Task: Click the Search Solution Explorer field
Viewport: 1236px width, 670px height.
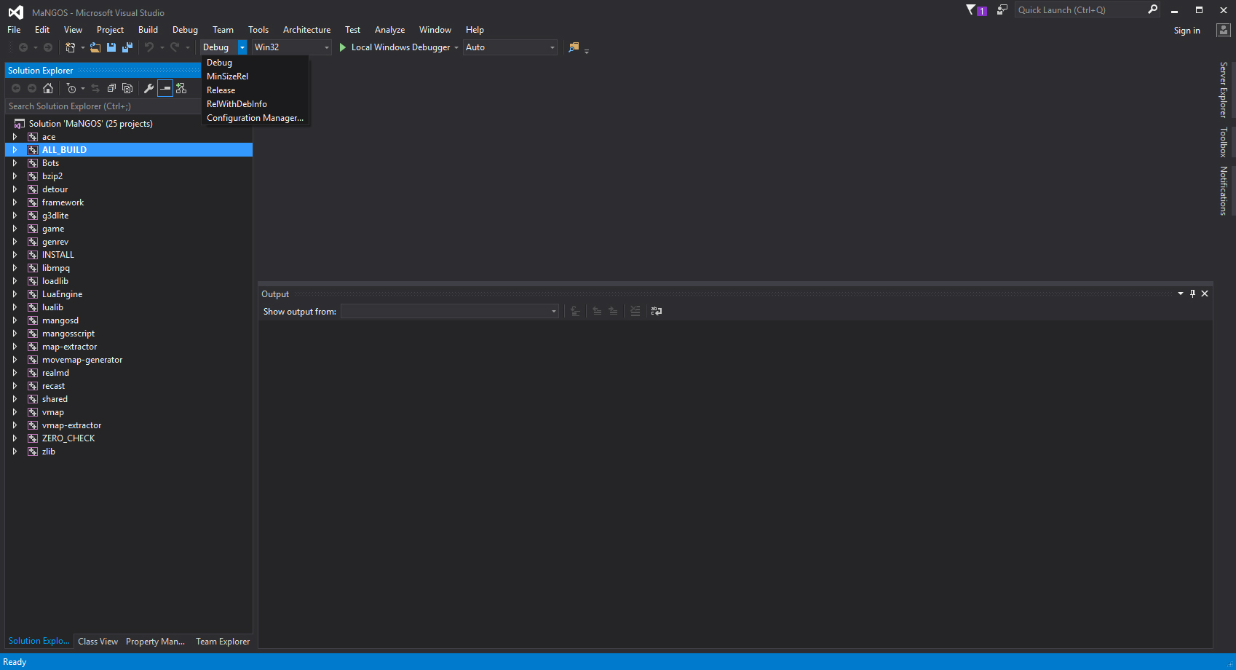Action: tap(103, 106)
